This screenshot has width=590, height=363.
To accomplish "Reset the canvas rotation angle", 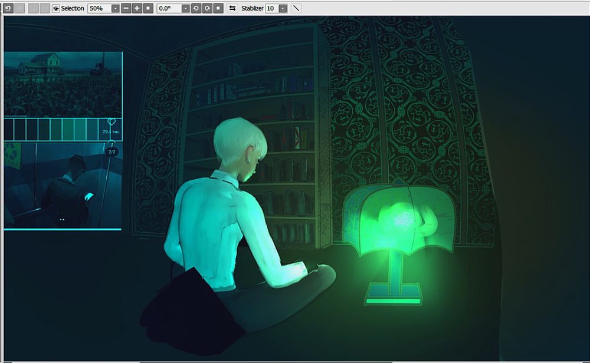I will 218,8.
